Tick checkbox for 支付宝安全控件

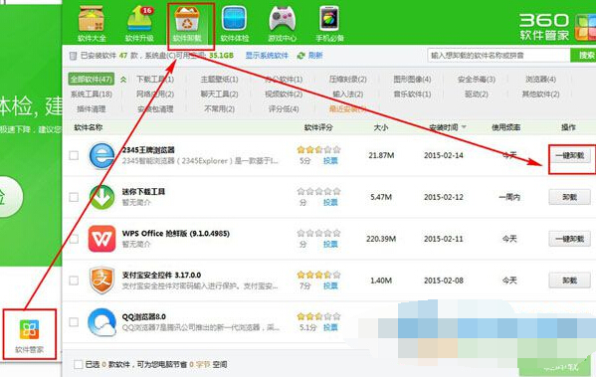tap(74, 281)
